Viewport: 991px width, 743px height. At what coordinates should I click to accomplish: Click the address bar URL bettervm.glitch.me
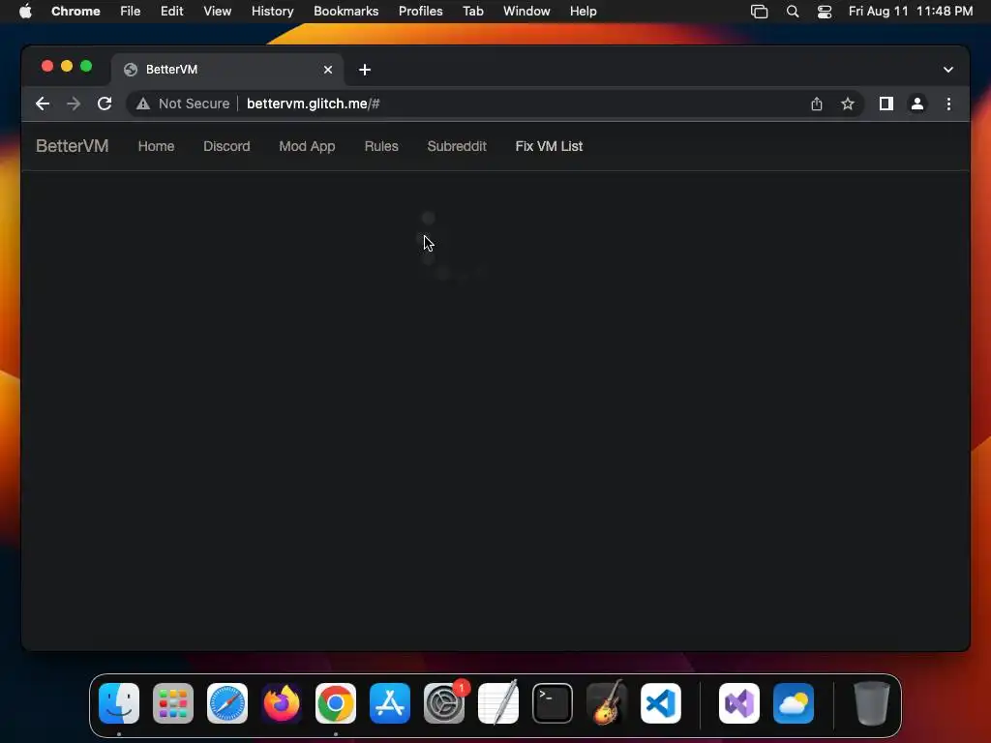[x=313, y=104]
